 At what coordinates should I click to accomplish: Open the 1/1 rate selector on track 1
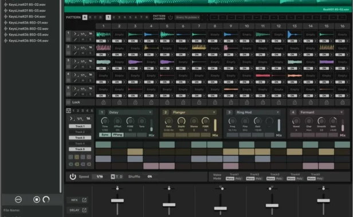pos(83,34)
